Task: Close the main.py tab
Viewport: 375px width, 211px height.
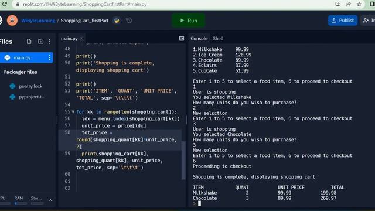Action: pyautogui.click(x=81, y=39)
